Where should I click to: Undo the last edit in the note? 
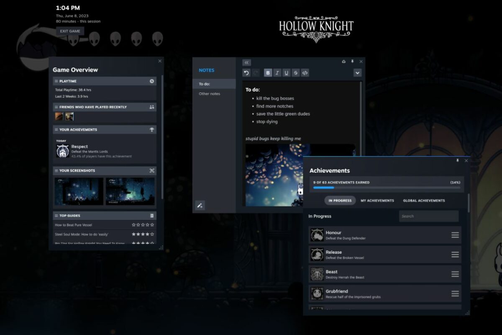pyautogui.click(x=247, y=73)
